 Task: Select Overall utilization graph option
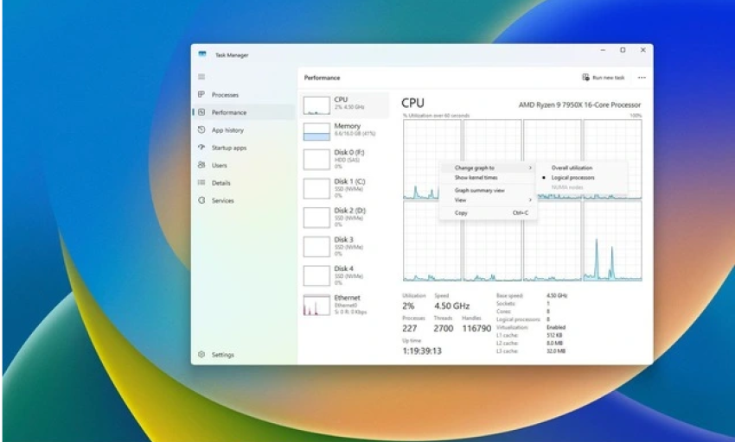[x=572, y=167]
